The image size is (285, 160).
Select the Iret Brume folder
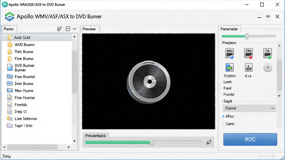click(x=24, y=84)
